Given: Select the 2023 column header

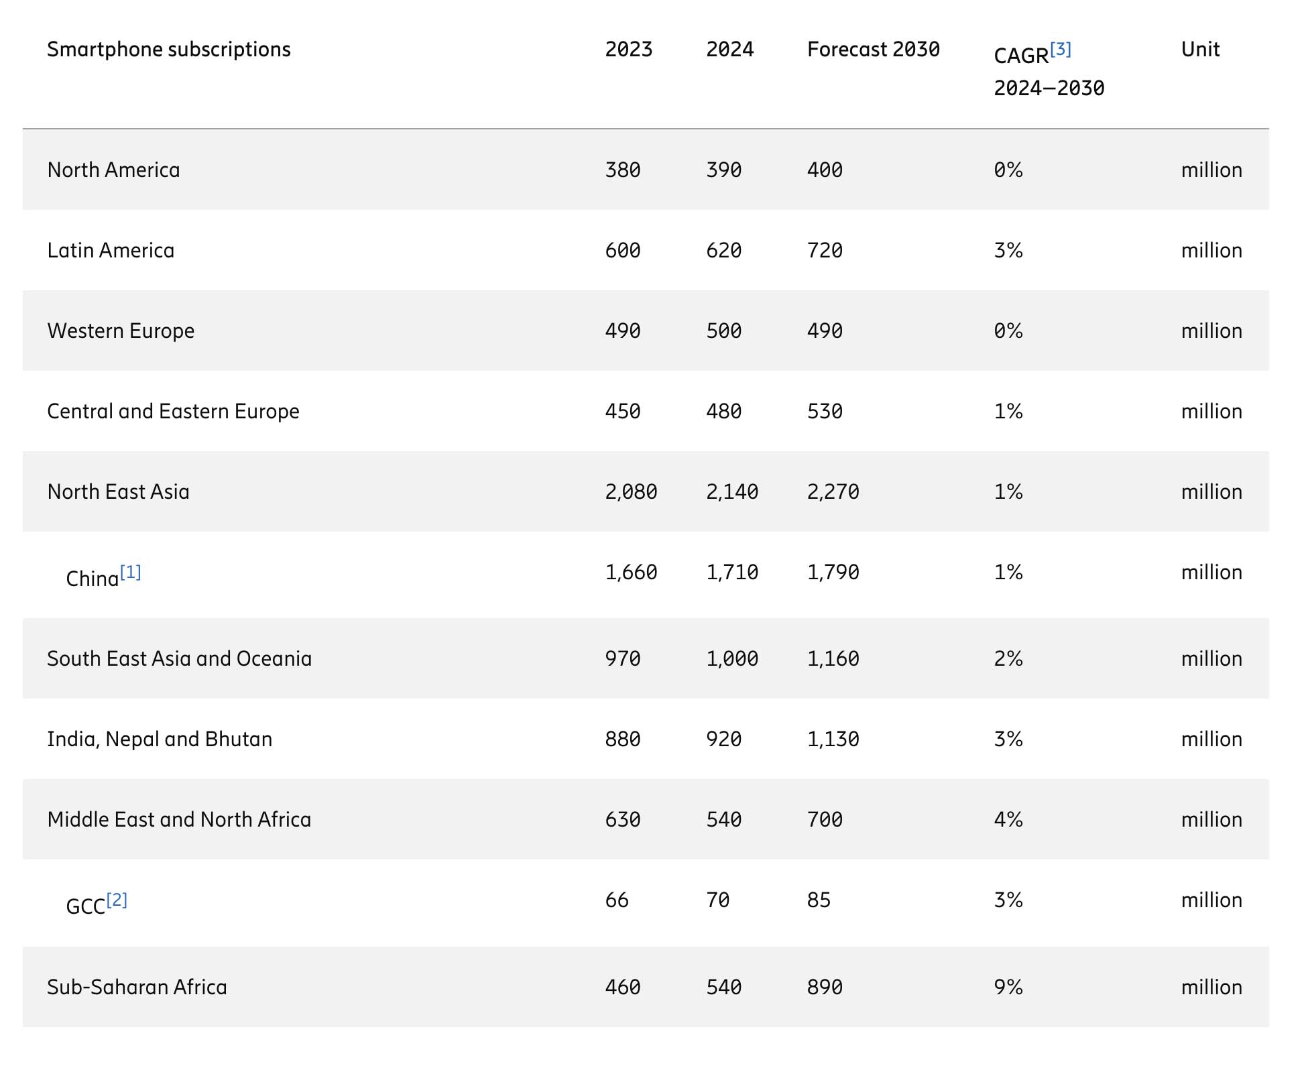Looking at the screenshot, I should [x=629, y=49].
